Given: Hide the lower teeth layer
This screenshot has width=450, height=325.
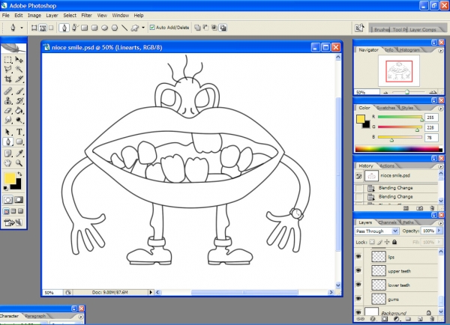Looking at the screenshot, I should [x=358, y=285].
